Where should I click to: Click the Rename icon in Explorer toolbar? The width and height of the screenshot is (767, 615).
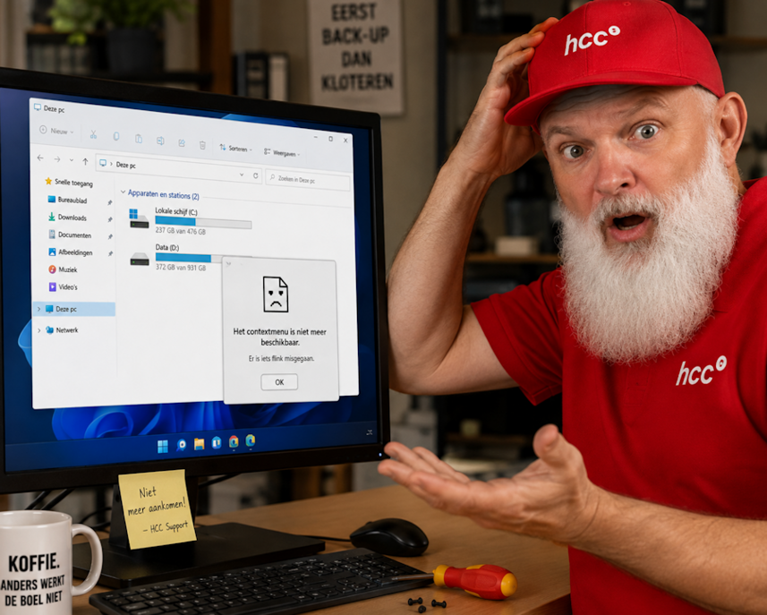(x=160, y=141)
